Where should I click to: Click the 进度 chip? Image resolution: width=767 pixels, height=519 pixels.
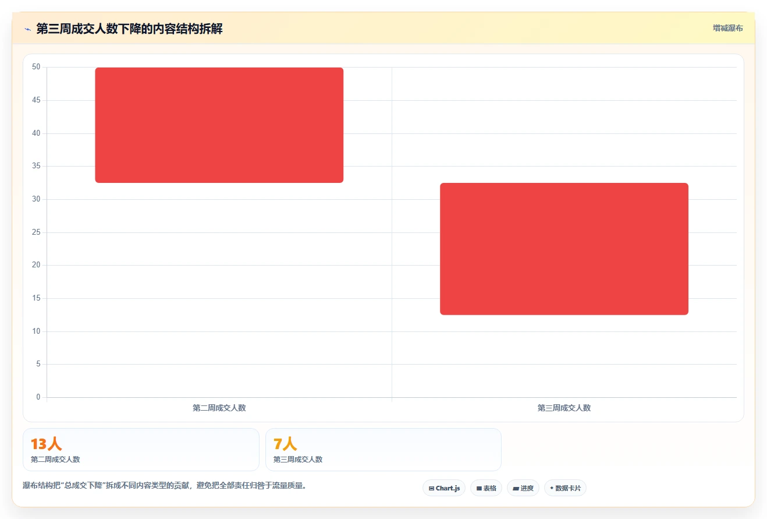pos(523,488)
